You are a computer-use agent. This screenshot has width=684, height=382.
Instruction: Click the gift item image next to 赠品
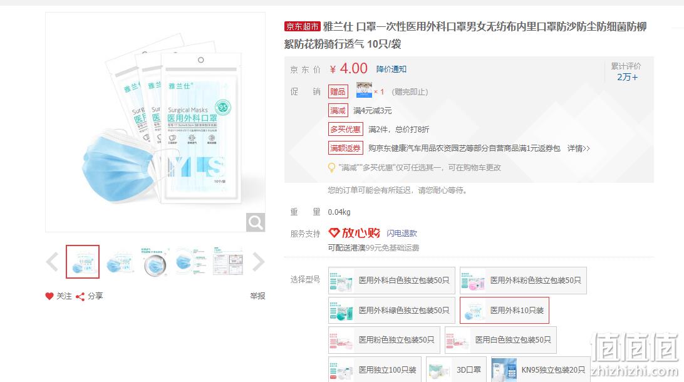tap(364, 90)
